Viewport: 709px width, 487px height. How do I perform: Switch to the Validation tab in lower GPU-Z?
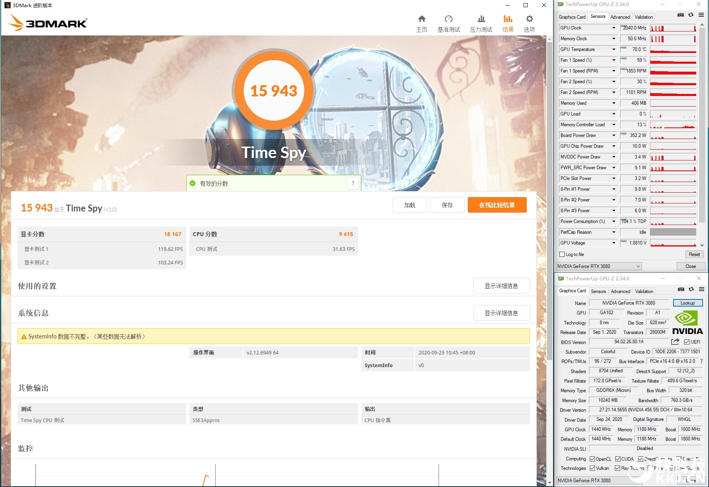pos(644,291)
